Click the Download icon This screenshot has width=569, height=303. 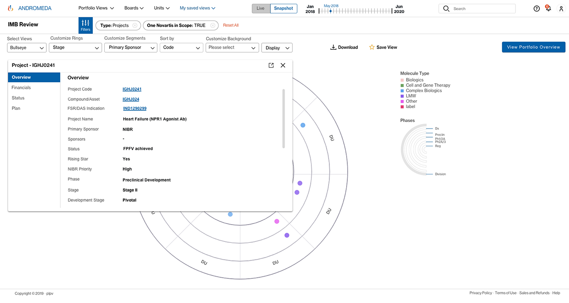pyautogui.click(x=333, y=47)
